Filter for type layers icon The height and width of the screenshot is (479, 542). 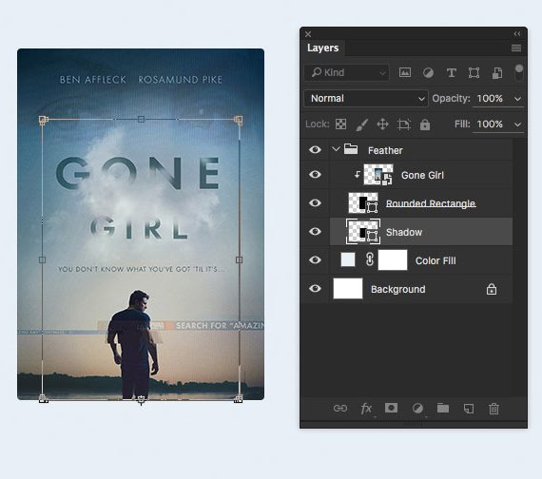coord(451,73)
